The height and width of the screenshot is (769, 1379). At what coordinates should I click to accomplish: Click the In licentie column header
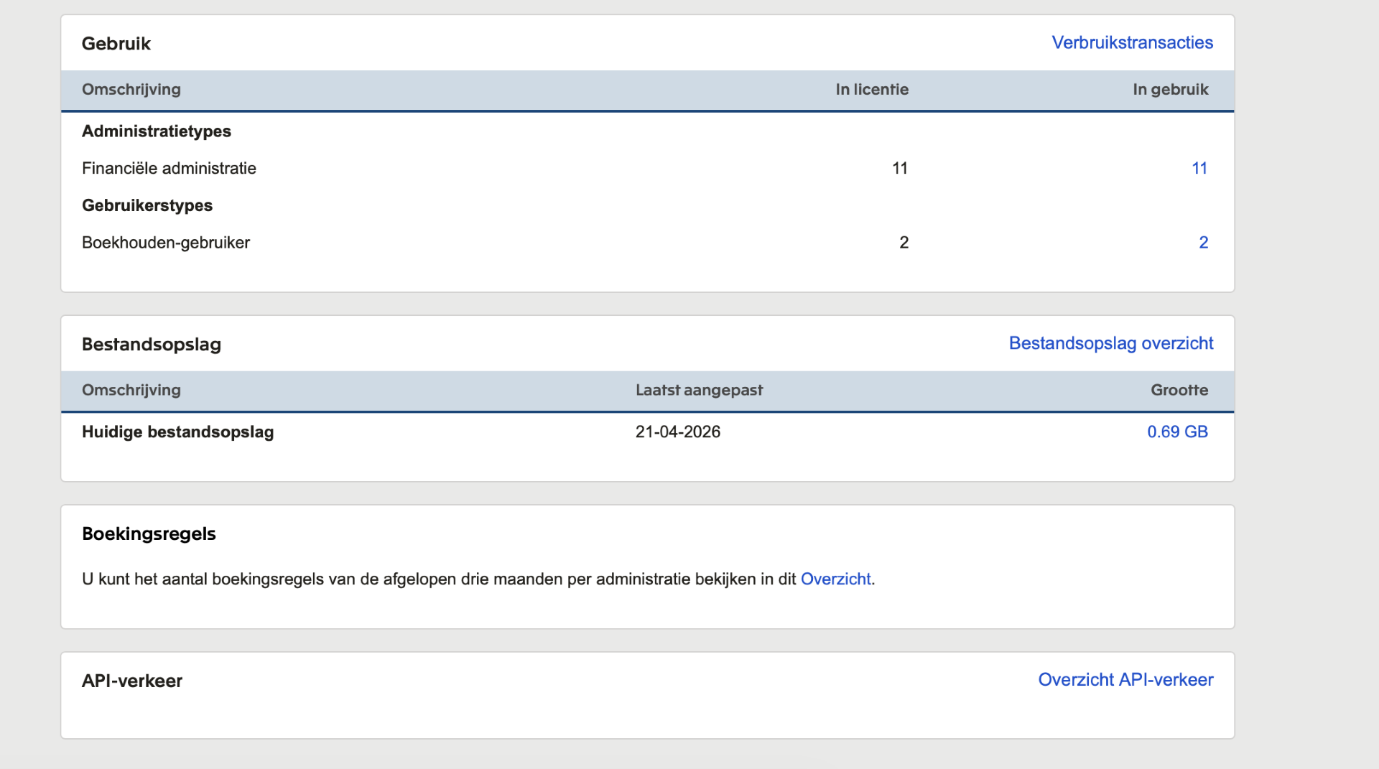coord(871,90)
